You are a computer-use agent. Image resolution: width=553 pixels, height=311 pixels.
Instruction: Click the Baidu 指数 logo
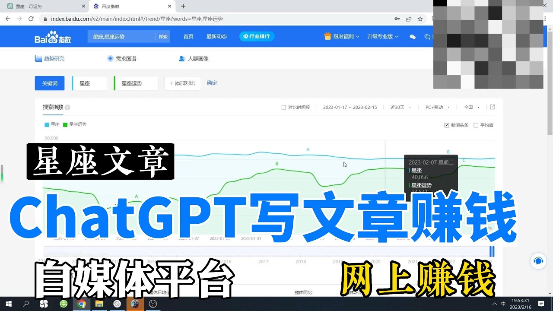click(53, 37)
